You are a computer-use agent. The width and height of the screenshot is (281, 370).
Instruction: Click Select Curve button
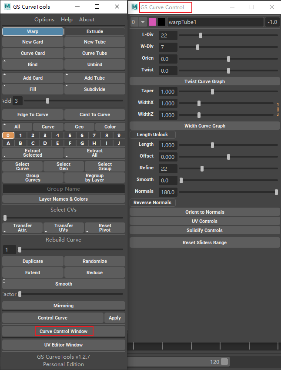click(22, 166)
